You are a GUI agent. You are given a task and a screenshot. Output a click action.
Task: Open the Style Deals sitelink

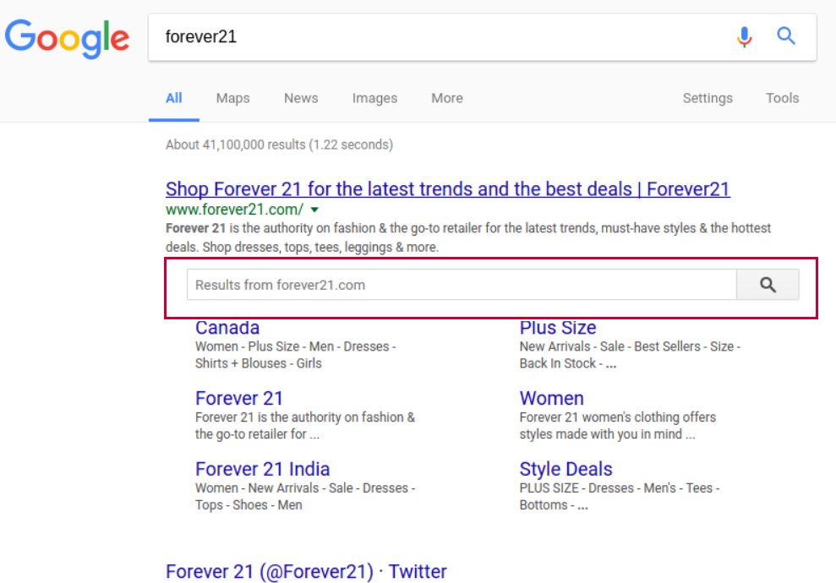[566, 469]
